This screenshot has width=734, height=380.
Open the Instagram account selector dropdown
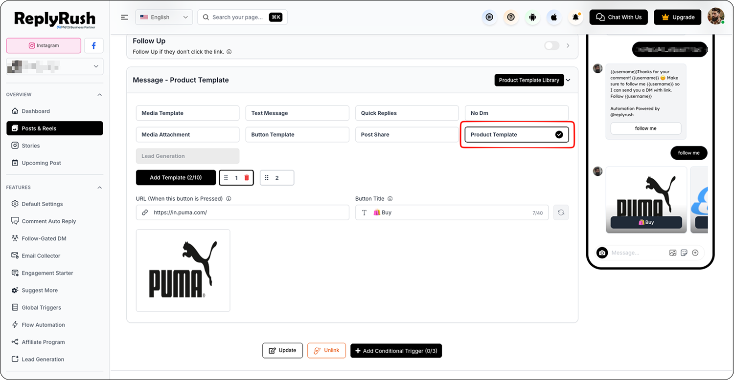[x=55, y=66]
